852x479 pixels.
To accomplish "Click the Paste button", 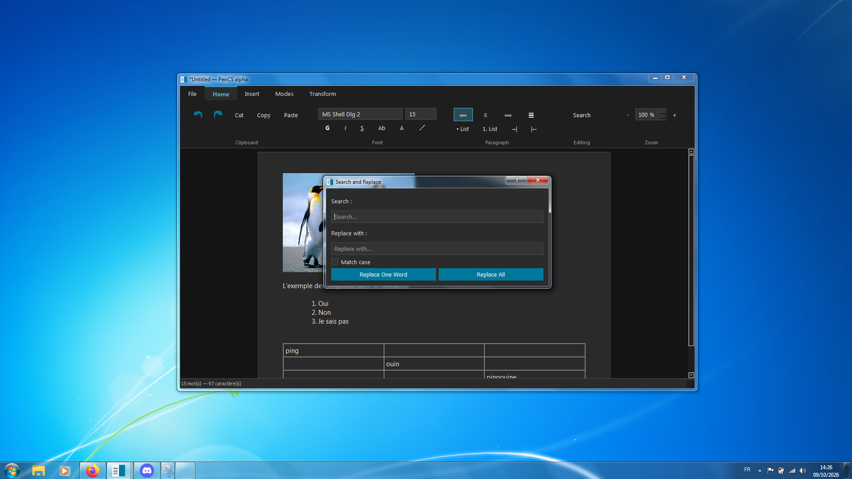I will pyautogui.click(x=291, y=115).
